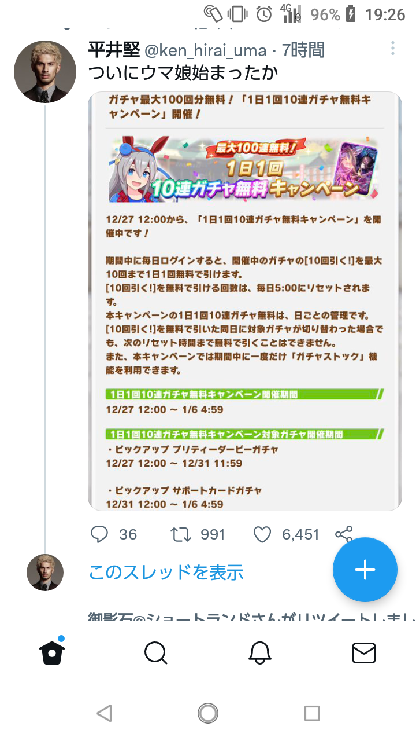Tap the retweet arrows icon
This screenshot has width=416, height=741.
point(181,534)
